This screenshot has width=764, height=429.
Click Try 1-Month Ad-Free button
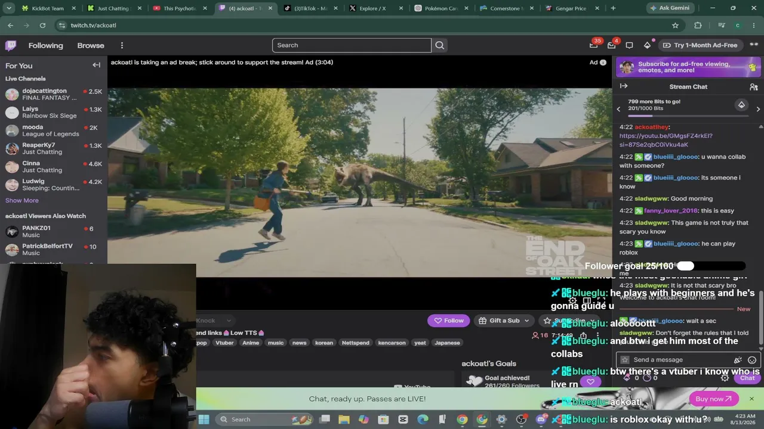(x=700, y=45)
